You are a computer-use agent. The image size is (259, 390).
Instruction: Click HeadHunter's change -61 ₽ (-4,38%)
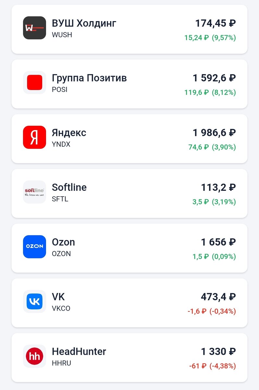click(x=213, y=366)
